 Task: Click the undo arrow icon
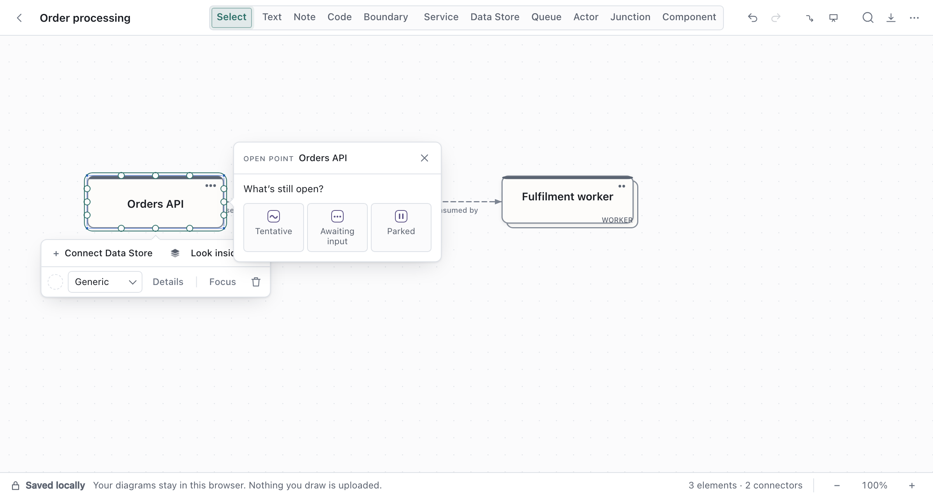(752, 18)
